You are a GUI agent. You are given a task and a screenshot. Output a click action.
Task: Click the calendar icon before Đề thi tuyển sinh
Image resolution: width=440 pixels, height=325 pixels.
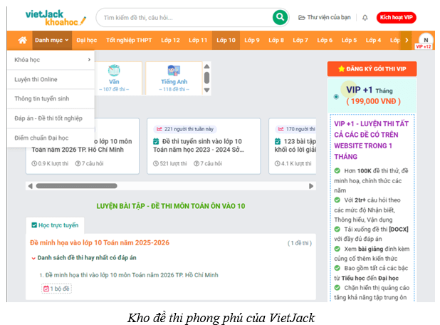[156, 141]
